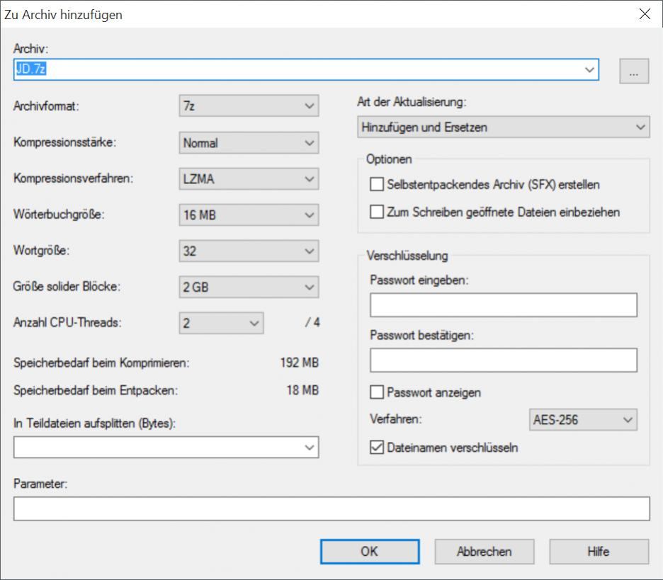This screenshot has height=580, width=663.
Task: Expand the Wörterbuchgröße dropdown
Action: point(249,215)
